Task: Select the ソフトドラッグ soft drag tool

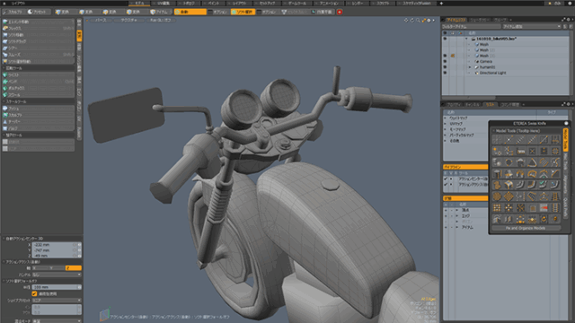Action: pos(38,41)
